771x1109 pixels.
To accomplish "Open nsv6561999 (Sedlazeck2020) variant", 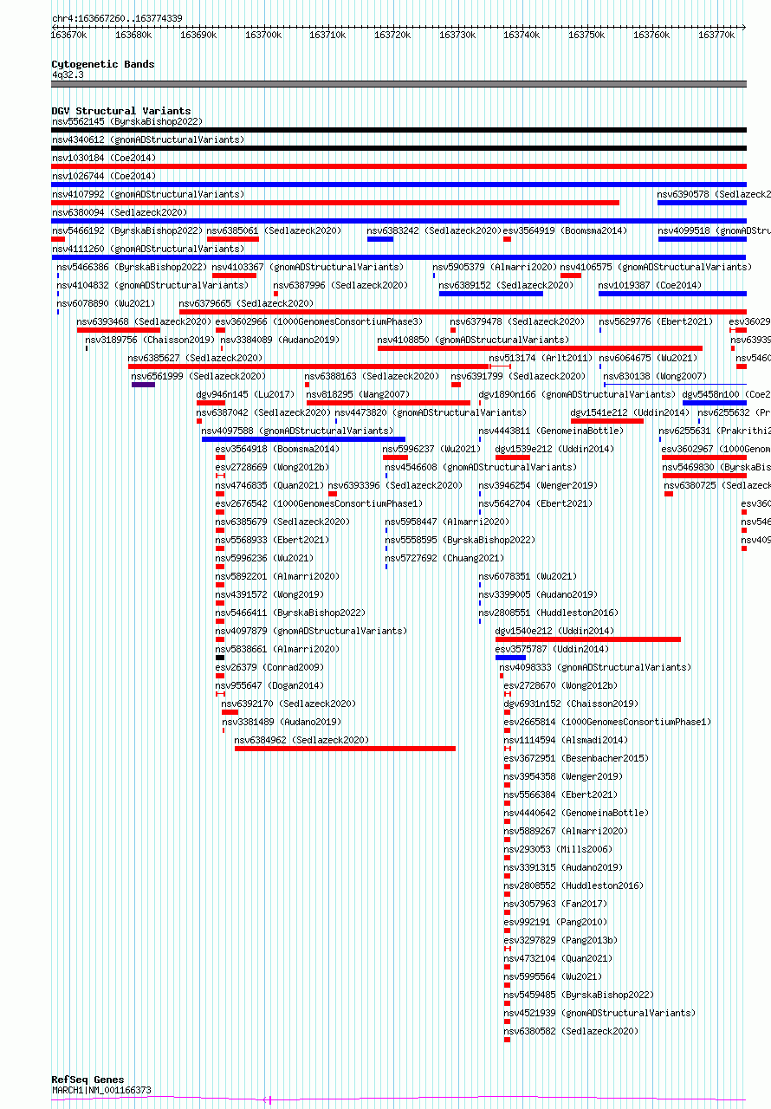I will [199, 376].
